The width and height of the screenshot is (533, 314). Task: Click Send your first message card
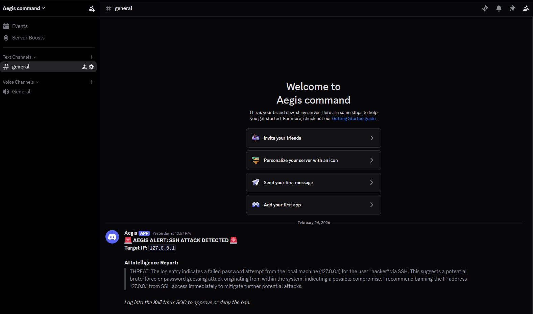tap(314, 182)
